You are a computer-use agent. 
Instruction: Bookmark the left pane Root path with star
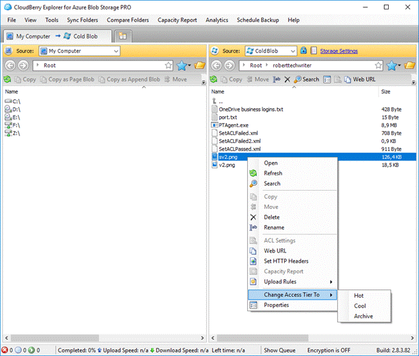tap(169, 65)
